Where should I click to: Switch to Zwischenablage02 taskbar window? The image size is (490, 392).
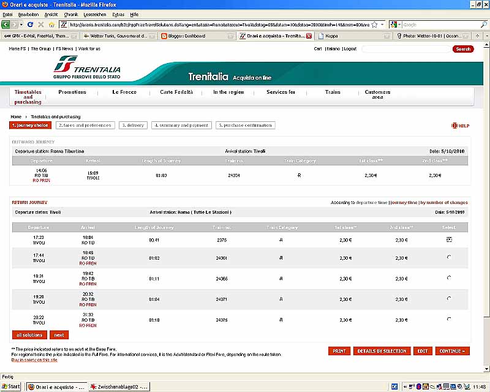(119, 386)
